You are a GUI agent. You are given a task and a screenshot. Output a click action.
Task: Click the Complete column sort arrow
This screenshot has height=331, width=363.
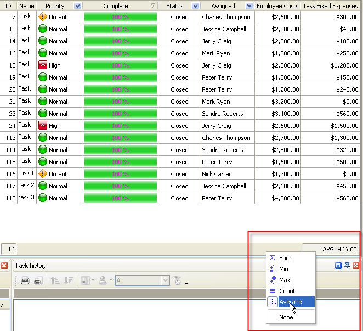(152, 6)
